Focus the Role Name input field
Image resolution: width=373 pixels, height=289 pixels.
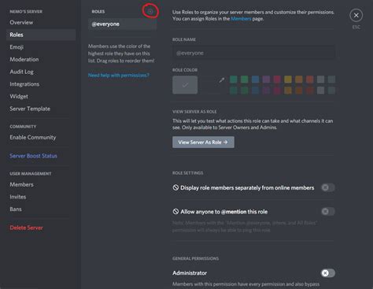click(x=253, y=53)
